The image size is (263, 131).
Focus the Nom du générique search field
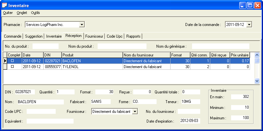tap(220, 46)
